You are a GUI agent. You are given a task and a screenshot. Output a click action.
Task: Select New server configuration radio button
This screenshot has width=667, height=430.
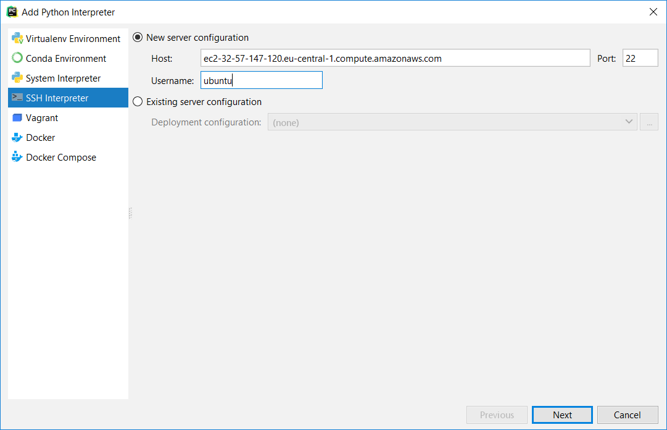138,38
